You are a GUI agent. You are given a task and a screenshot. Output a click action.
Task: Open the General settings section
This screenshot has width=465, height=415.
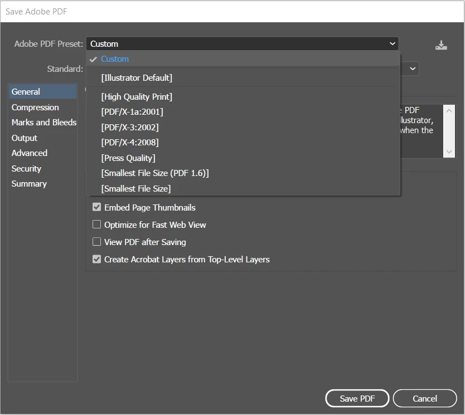[x=43, y=92]
